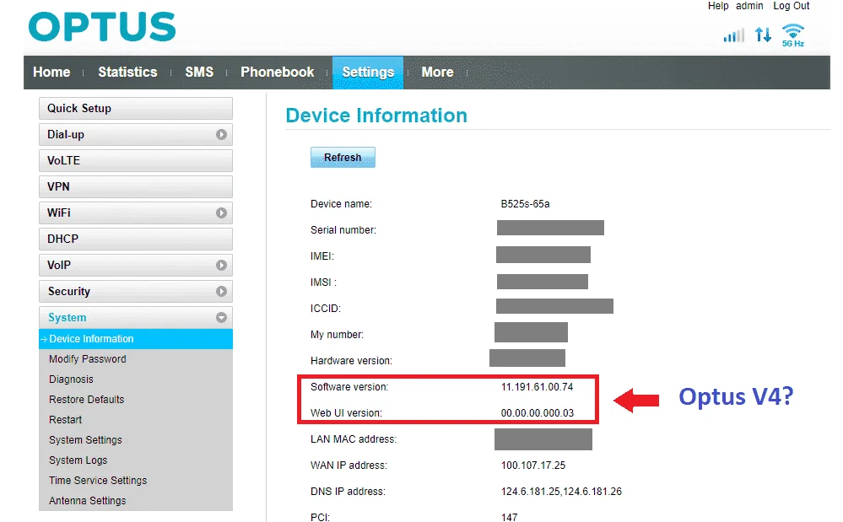Open the VPN sidebar item

(136, 186)
